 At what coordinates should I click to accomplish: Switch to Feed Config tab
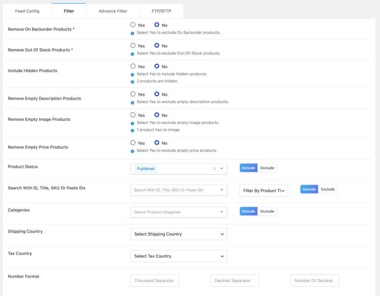point(27,11)
